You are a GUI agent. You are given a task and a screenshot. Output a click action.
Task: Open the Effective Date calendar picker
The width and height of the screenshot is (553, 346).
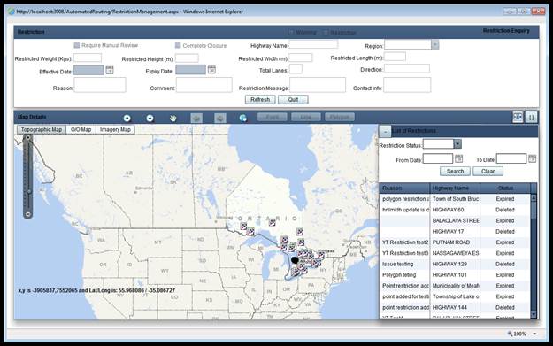tap(110, 70)
